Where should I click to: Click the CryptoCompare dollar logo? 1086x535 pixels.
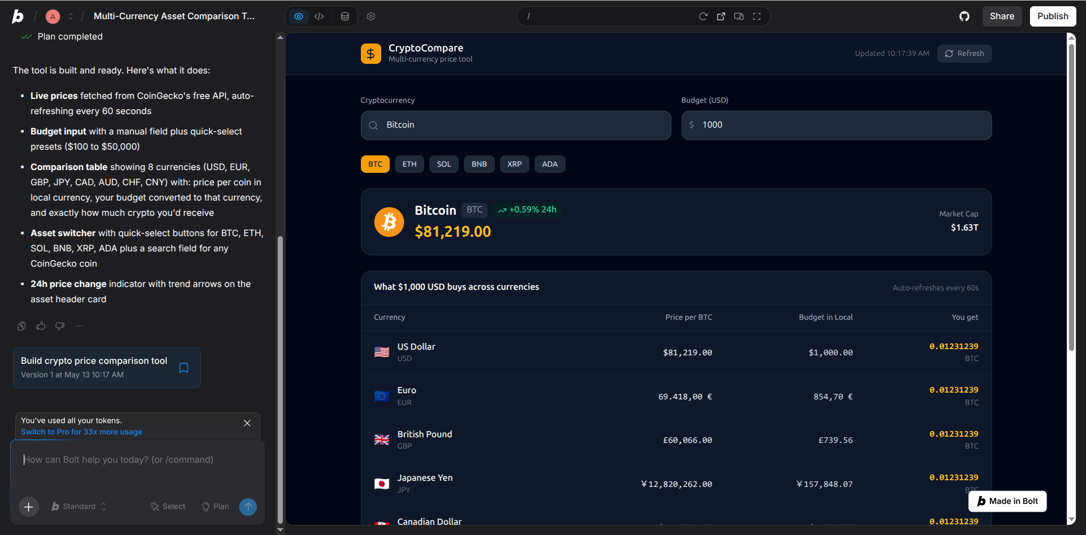coord(371,54)
